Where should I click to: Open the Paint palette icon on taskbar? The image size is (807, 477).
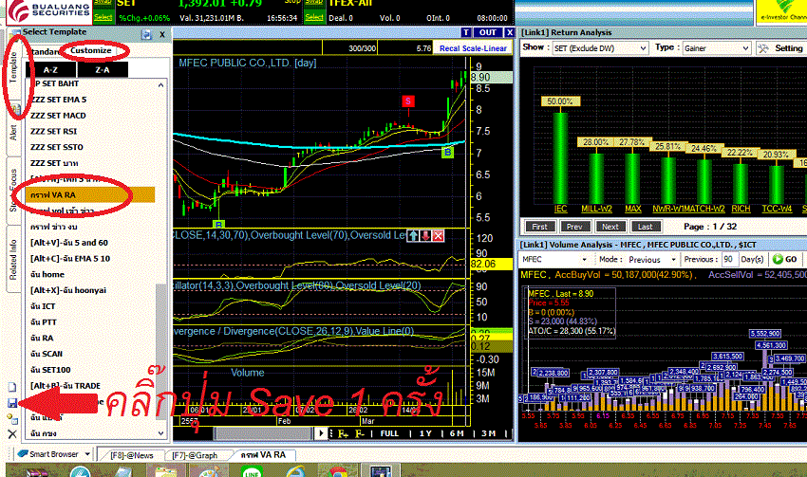(x=209, y=471)
